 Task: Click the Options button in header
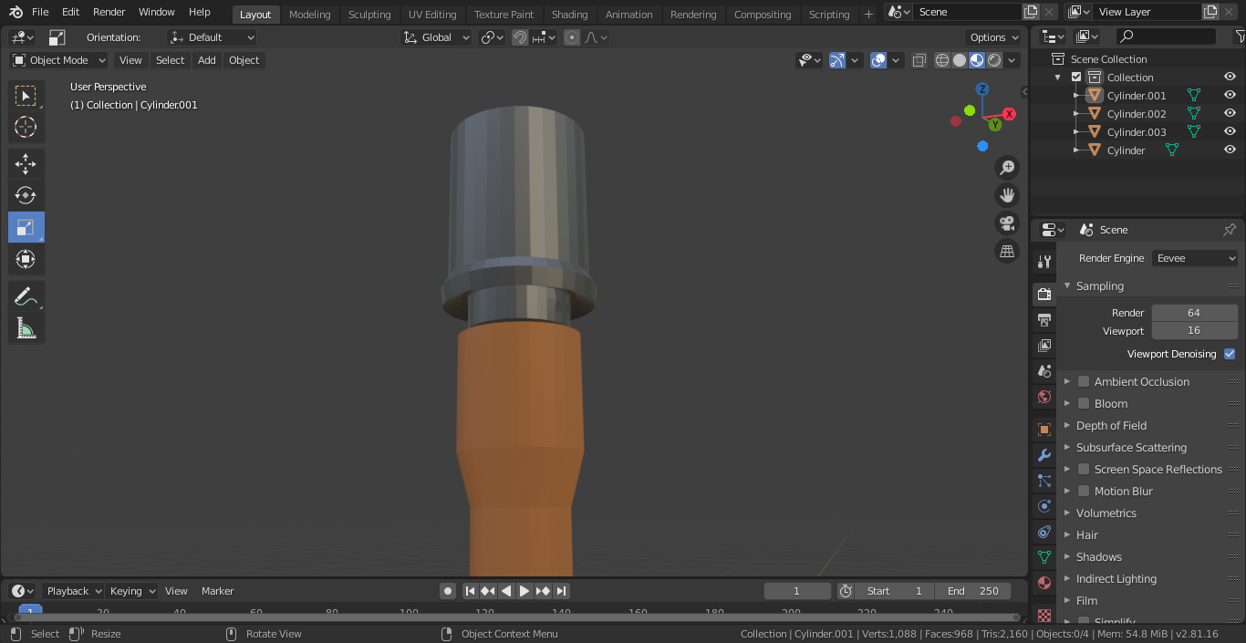993,37
